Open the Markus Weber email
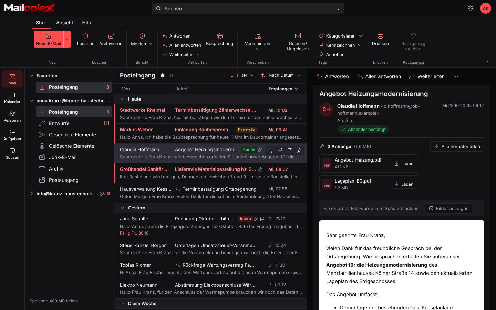The image size is (496, 310). pos(211,134)
